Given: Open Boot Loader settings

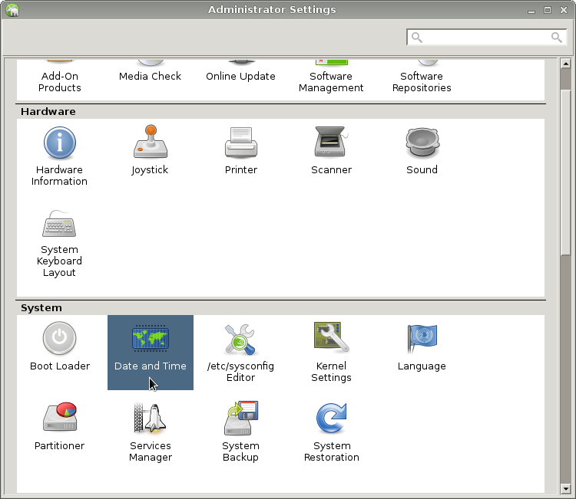Looking at the screenshot, I should pyautogui.click(x=59, y=346).
